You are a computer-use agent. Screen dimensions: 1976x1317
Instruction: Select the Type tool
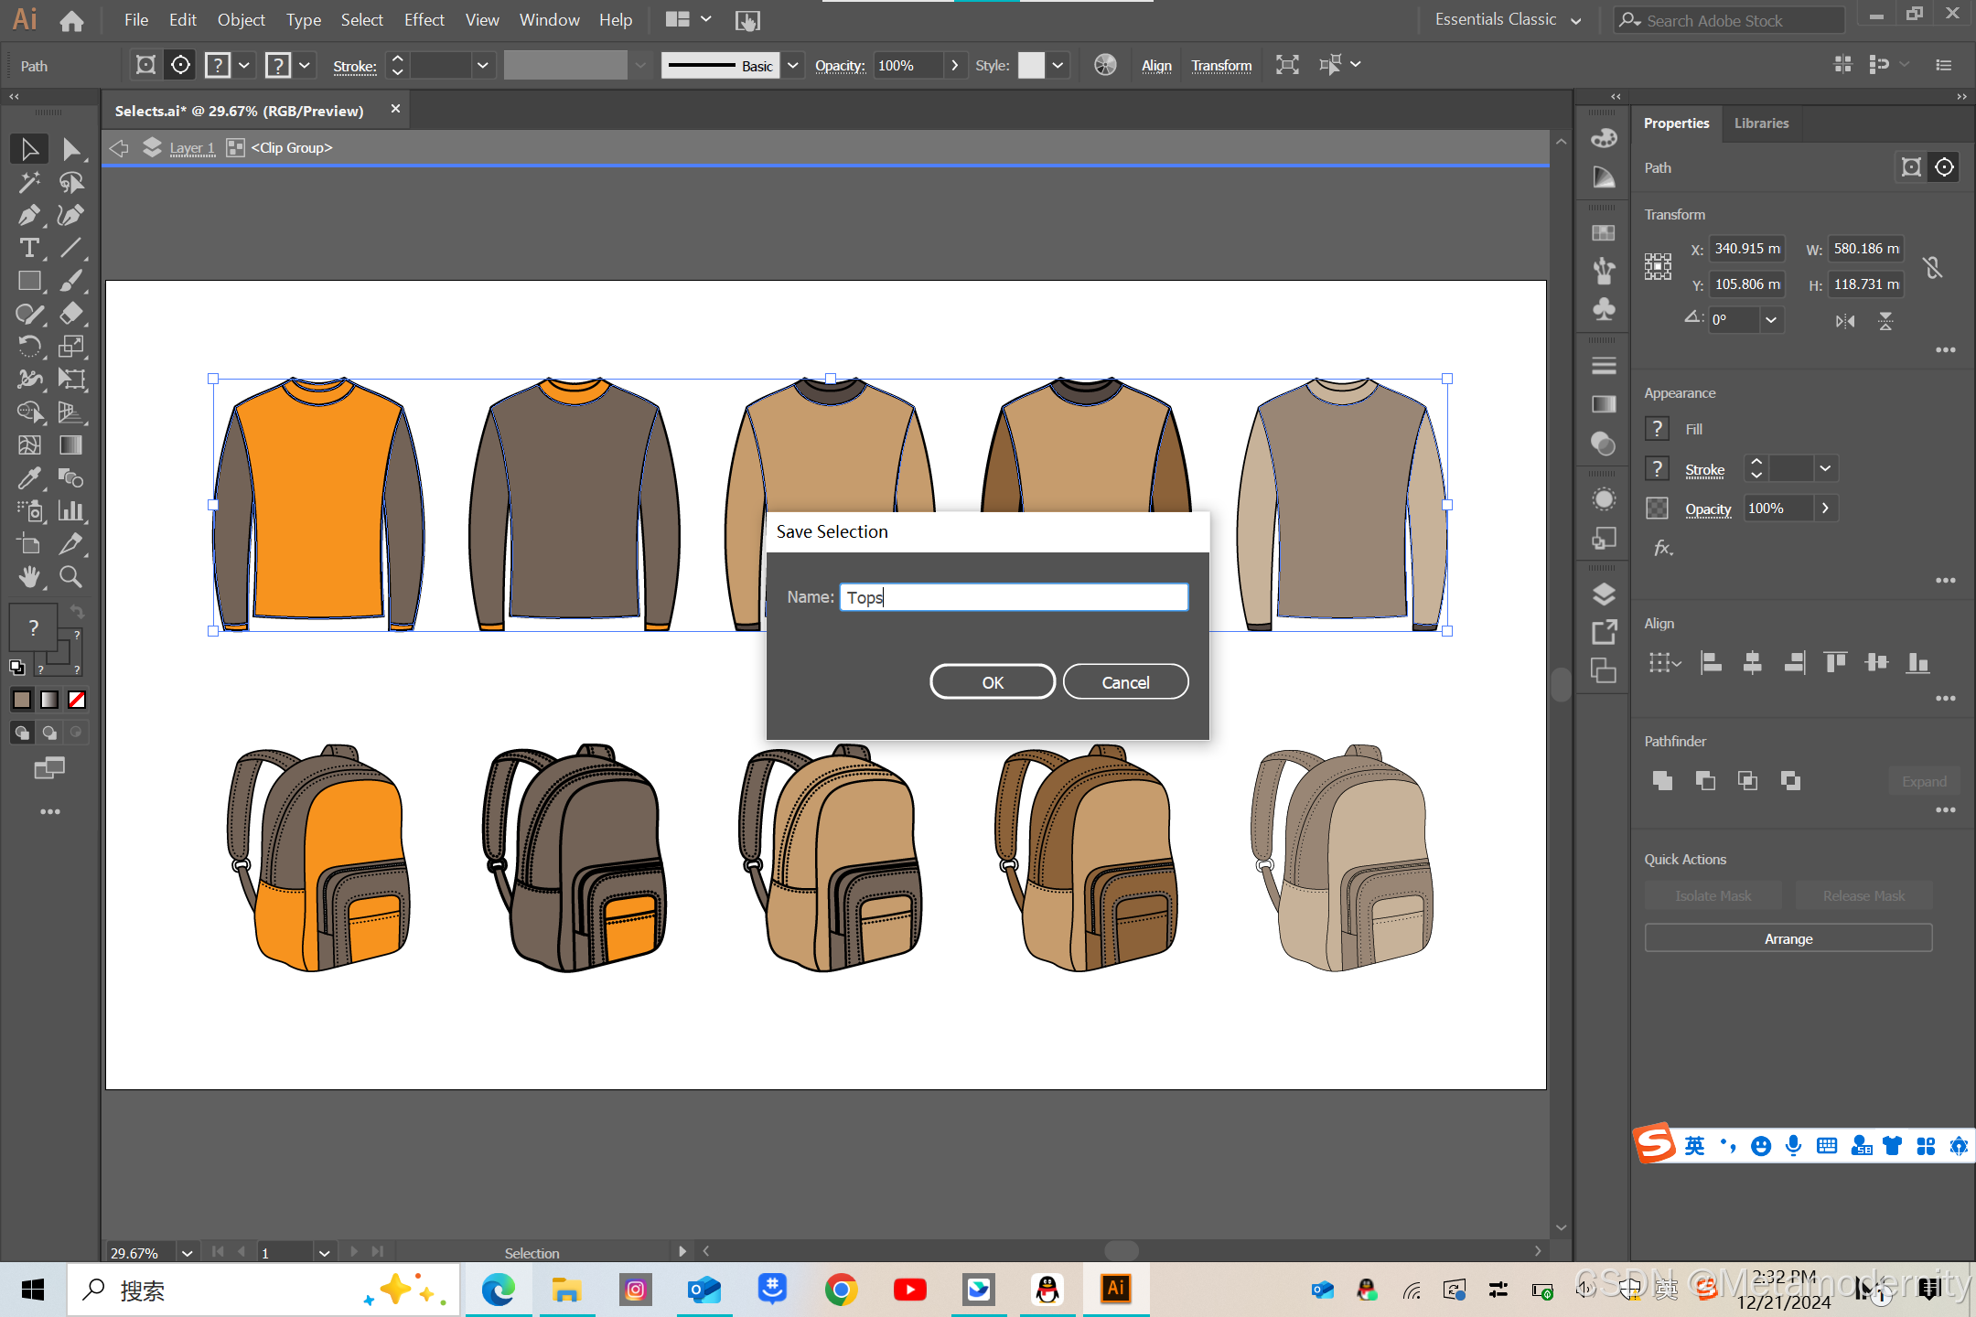[x=28, y=249]
